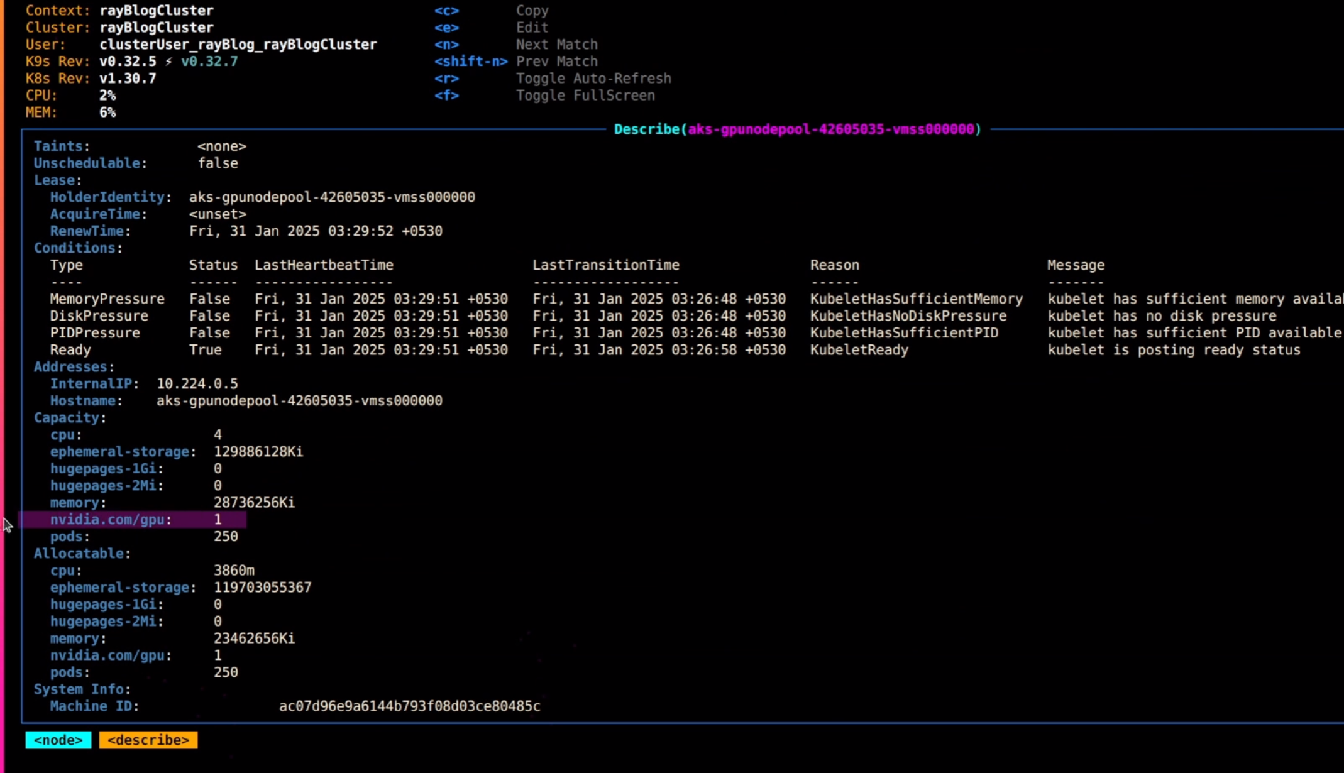Viewport: 1344px width, 773px height.
Task: Click the Capacity section heading
Action: pyautogui.click(x=70, y=418)
